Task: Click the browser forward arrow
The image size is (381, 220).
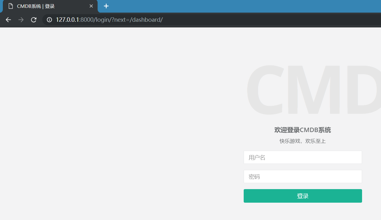Action: click(x=21, y=20)
